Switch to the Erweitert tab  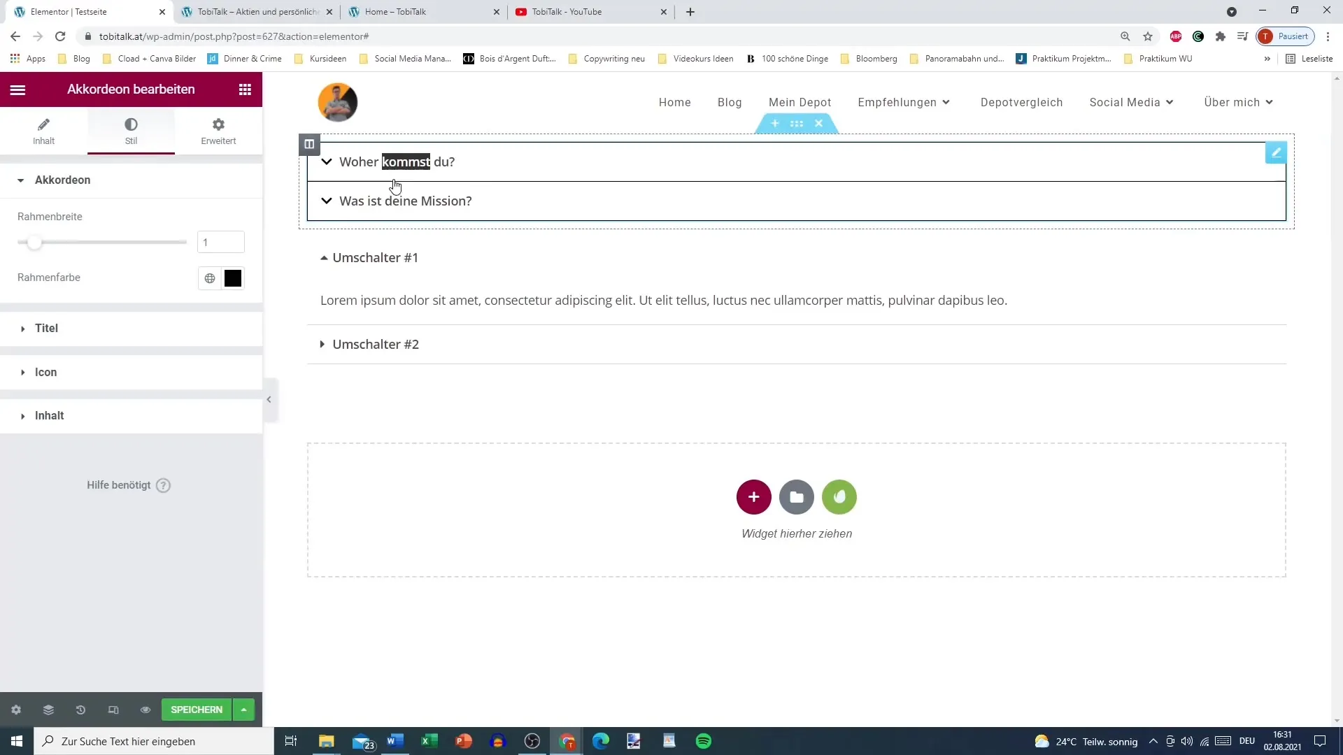(x=218, y=131)
